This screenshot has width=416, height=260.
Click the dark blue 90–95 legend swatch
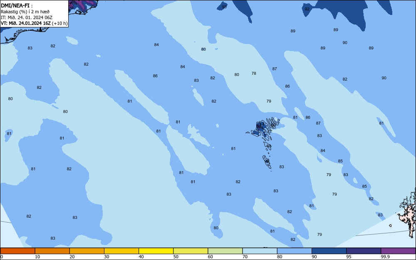click(x=329, y=251)
